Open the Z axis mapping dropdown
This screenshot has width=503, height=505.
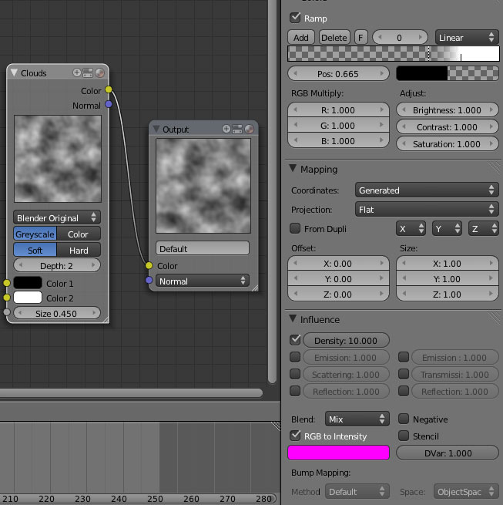[483, 229]
